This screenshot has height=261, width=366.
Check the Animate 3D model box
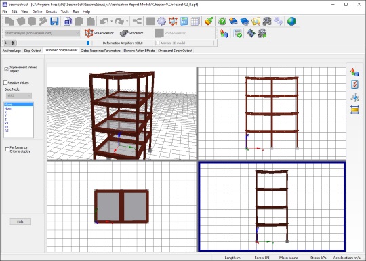(x=157, y=43)
